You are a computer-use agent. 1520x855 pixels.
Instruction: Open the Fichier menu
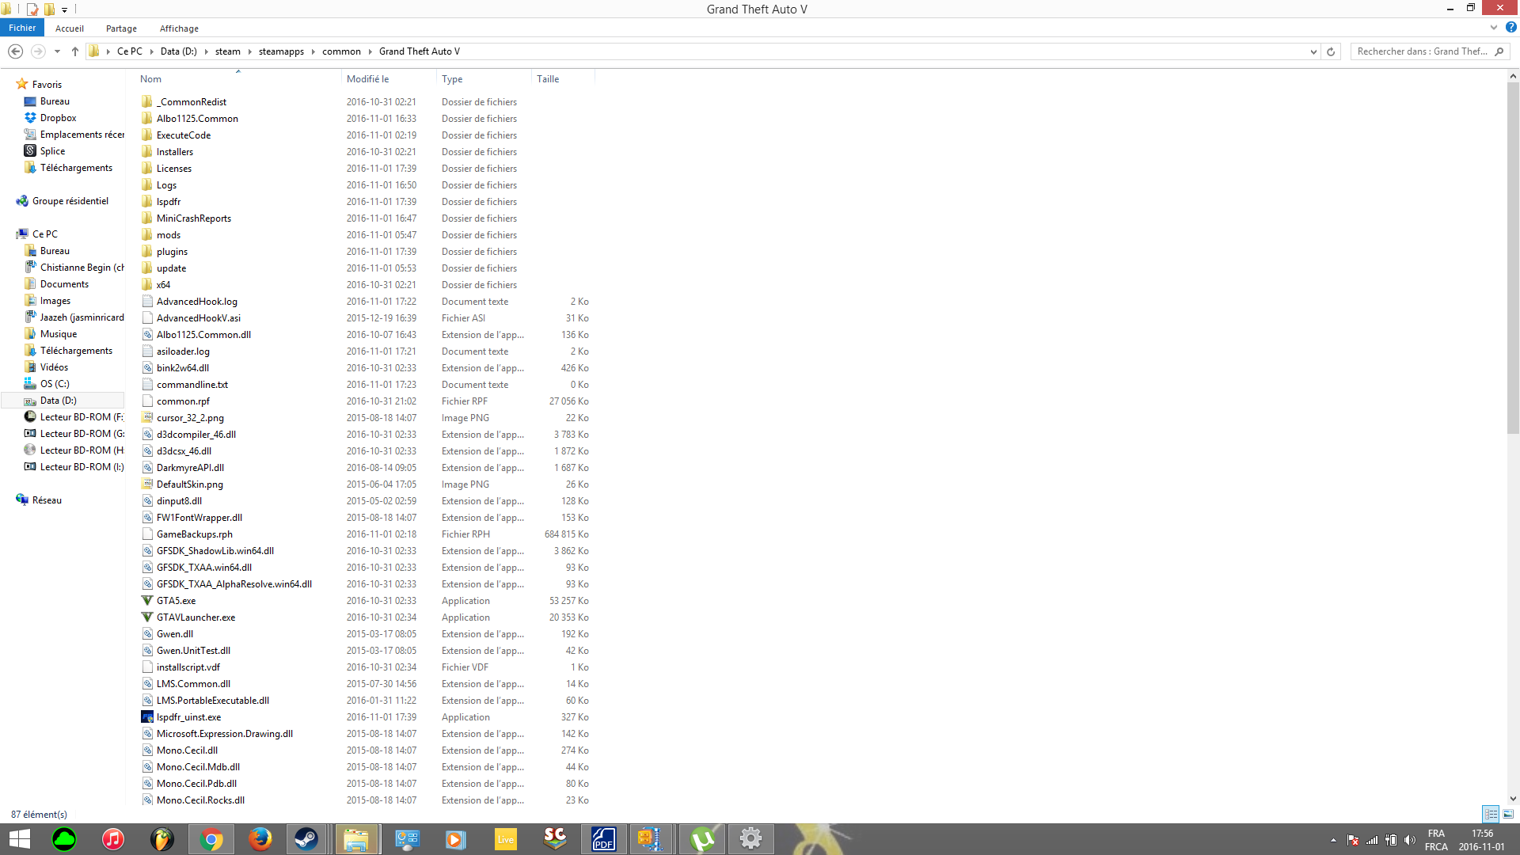[22, 28]
